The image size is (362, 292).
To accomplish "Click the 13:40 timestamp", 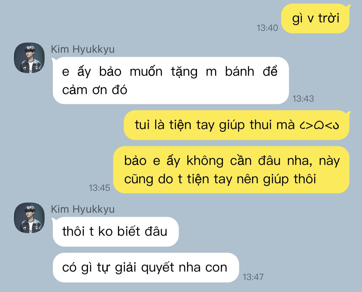I will point(267,28).
